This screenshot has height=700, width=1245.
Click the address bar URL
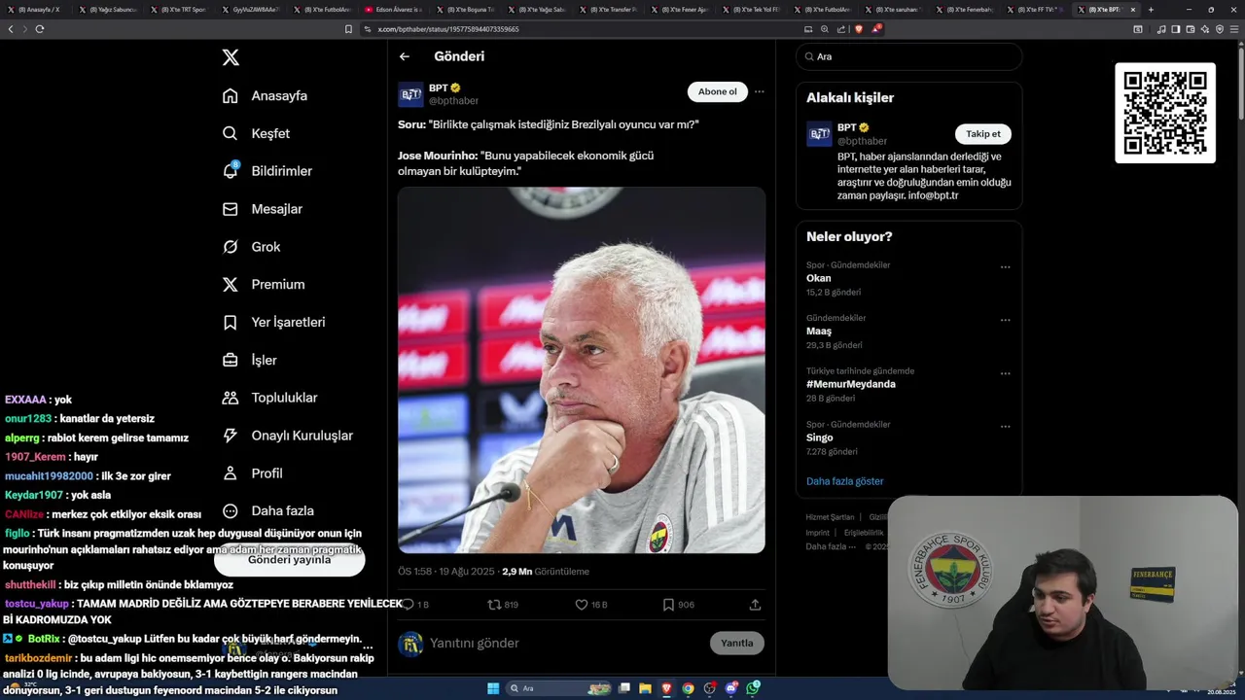click(448, 29)
